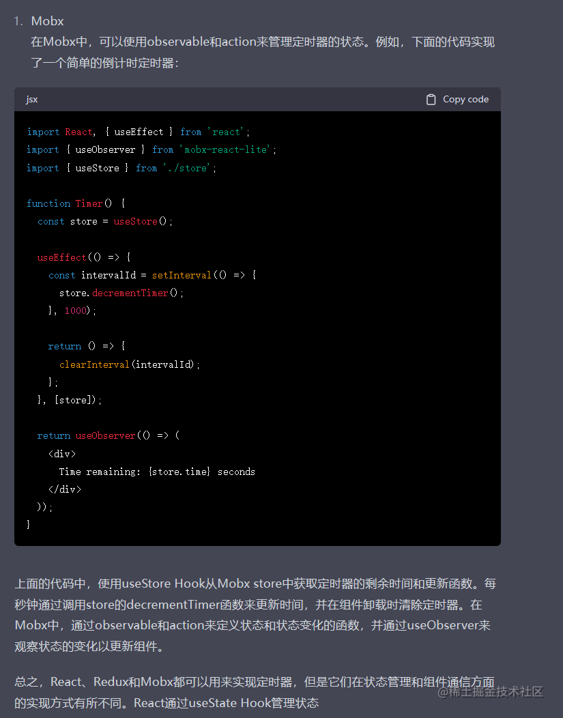Click the 'clearInterval(intervalId);' line
563x718 pixels.
(130, 364)
